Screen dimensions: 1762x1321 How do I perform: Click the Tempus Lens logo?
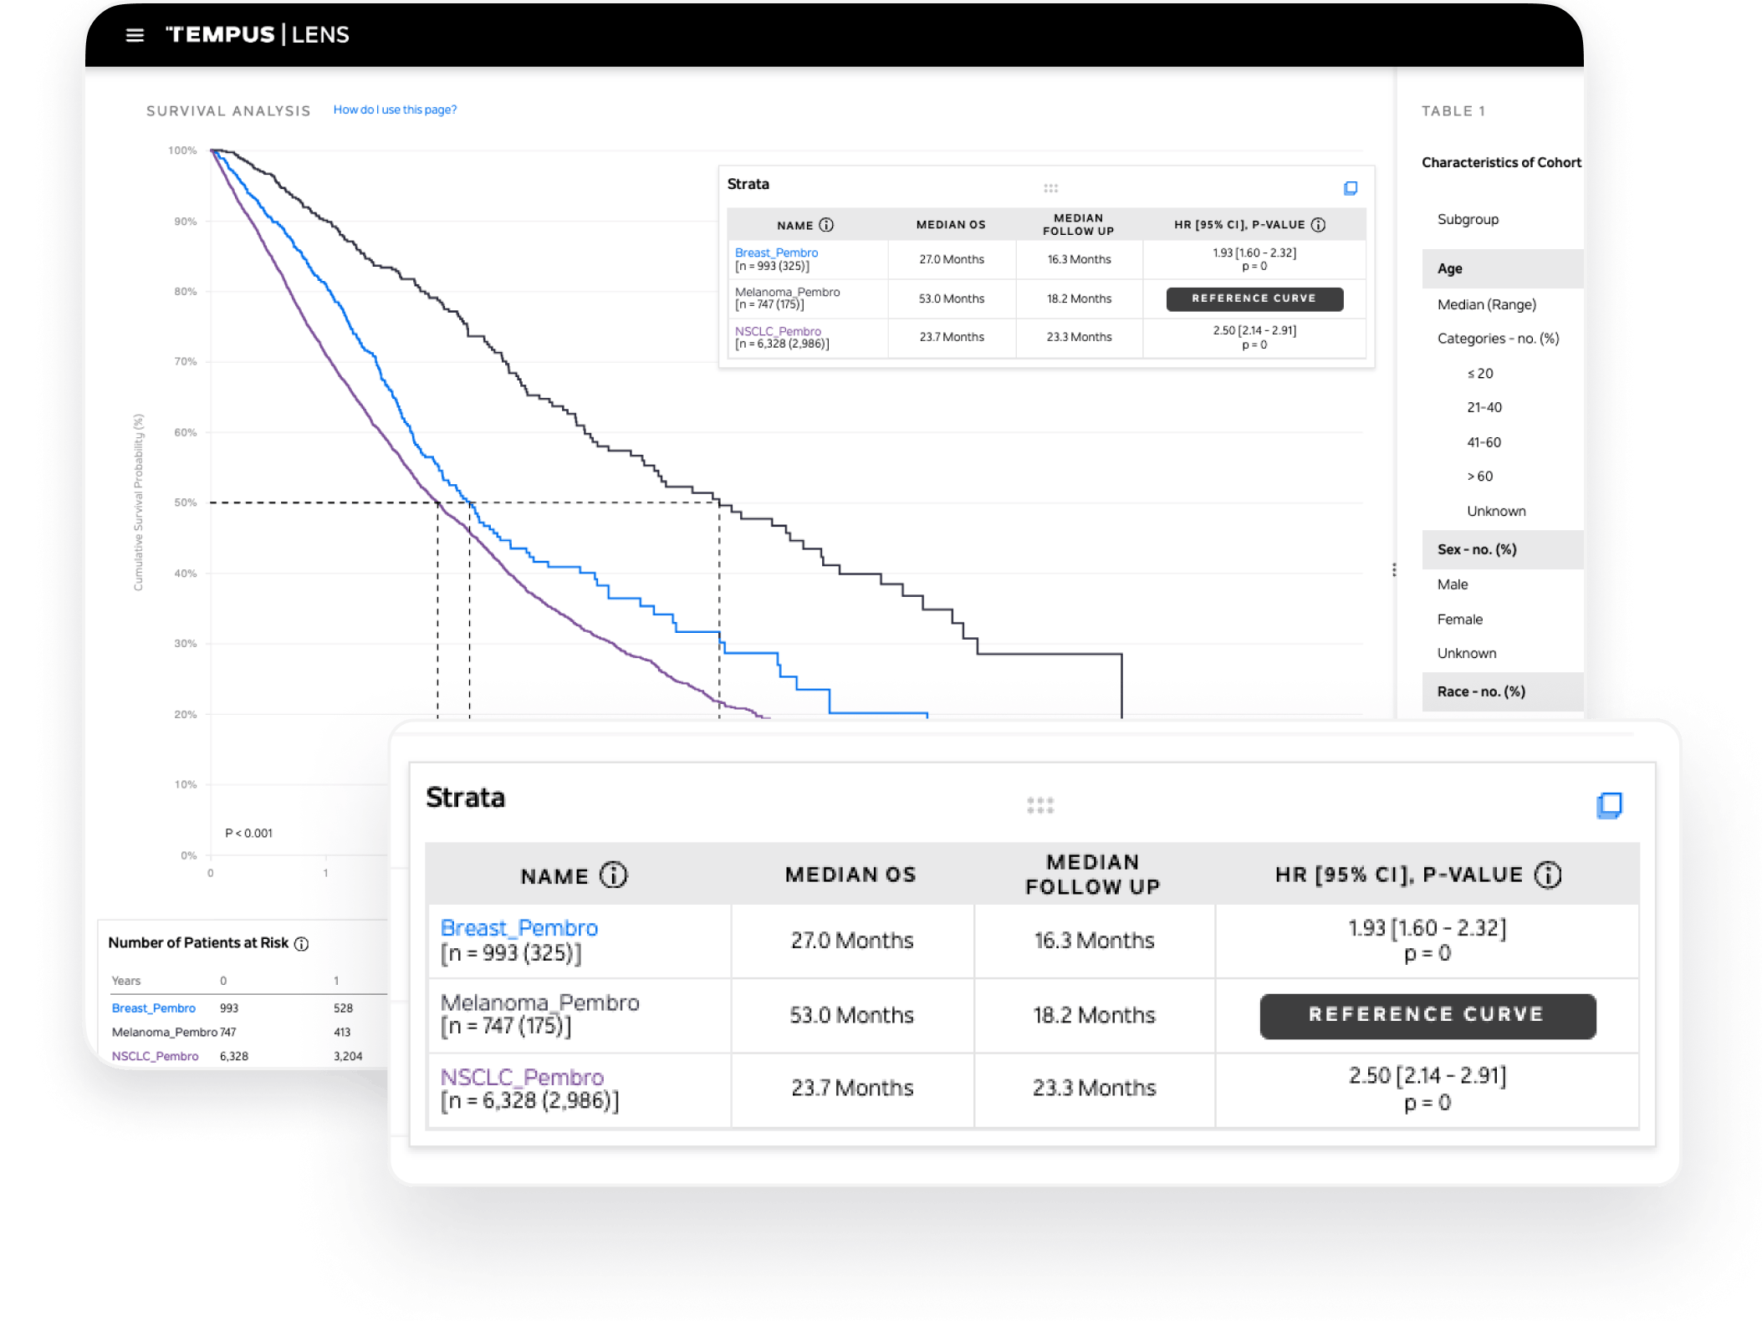[x=258, y=34]
